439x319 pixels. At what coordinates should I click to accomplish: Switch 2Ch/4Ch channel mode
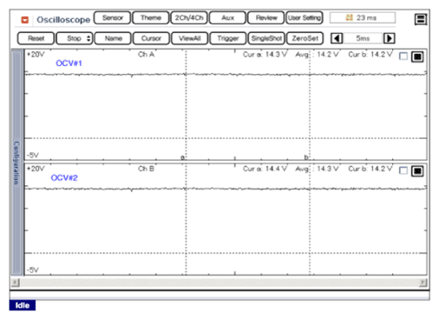189,18
